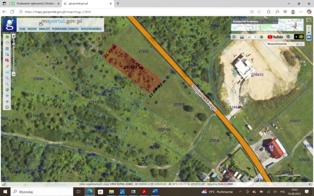Viewport: 314px width, 196px height.
Task: Open a new browser tab
Action: click(x=118, y=3)
